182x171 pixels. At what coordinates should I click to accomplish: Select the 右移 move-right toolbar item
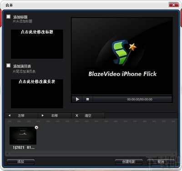coord(55,116)
